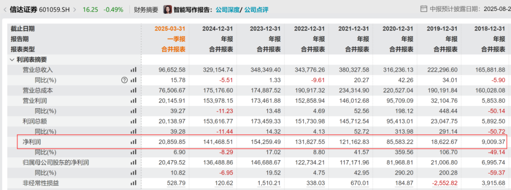
Task: Click the question mark help icon
Action: pyautogui.click(x=124, y=80)
